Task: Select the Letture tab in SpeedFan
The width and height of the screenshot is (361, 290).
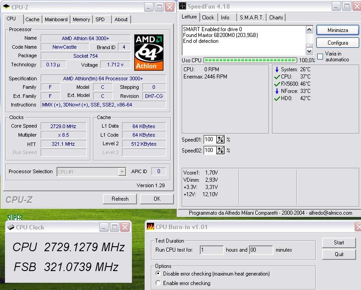Action: (189, 17)
